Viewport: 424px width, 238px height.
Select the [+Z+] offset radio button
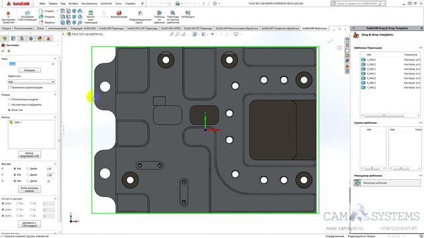[3, 216]
